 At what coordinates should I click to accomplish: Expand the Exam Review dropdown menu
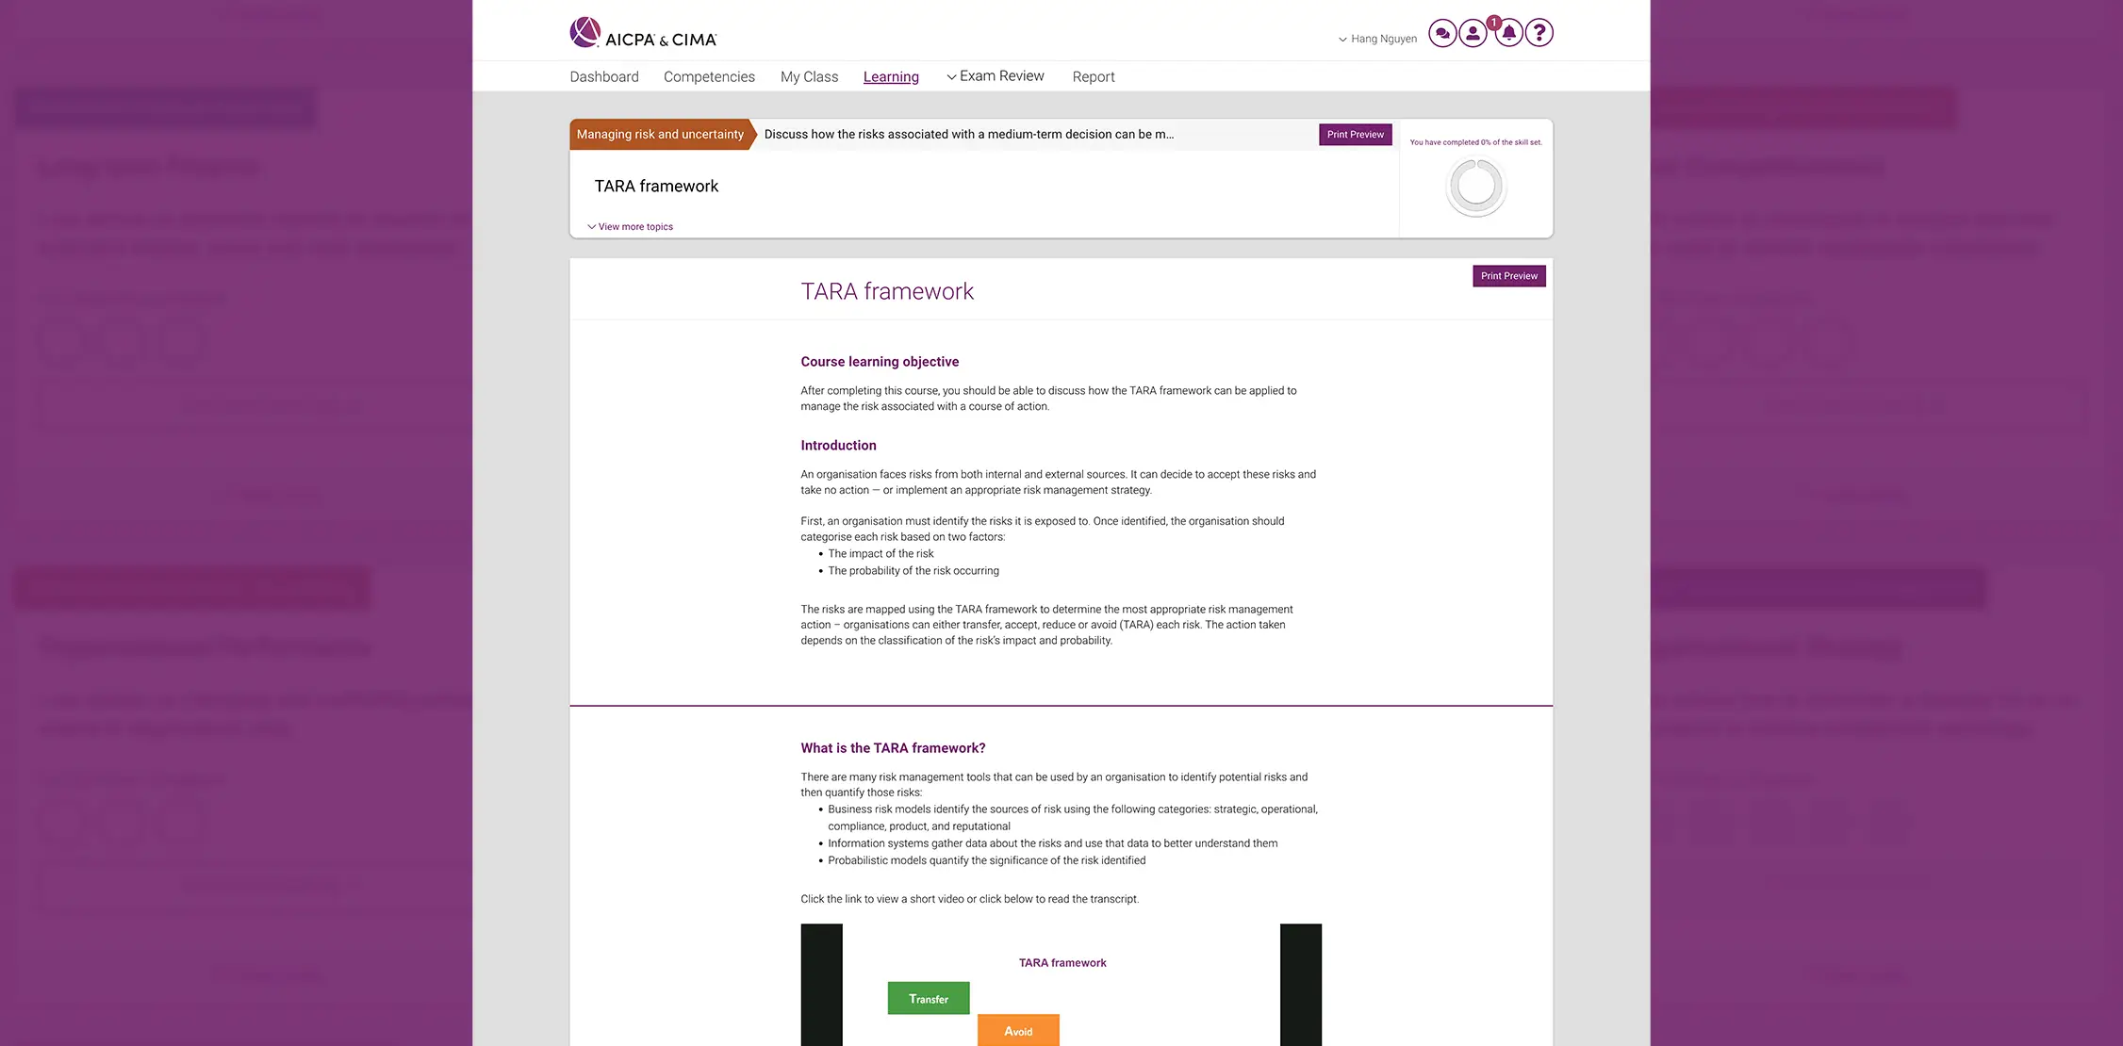click(x=996, y=75)
